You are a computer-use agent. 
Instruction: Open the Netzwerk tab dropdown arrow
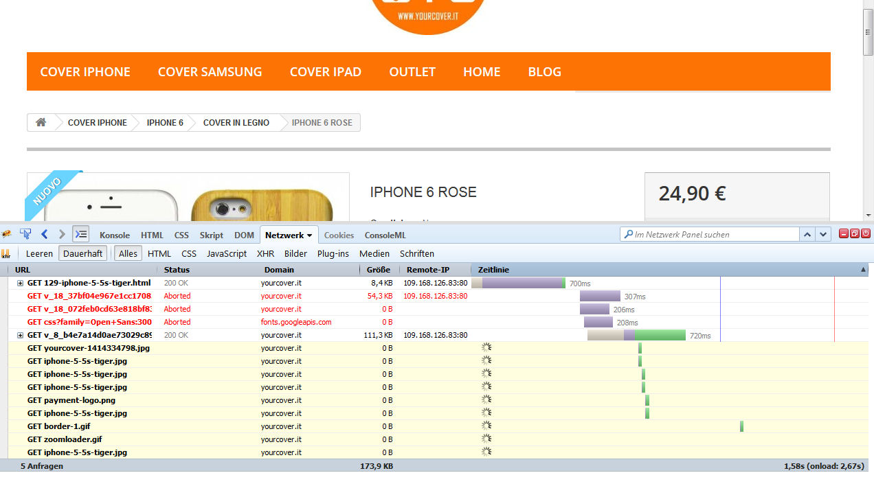[310, 235]
